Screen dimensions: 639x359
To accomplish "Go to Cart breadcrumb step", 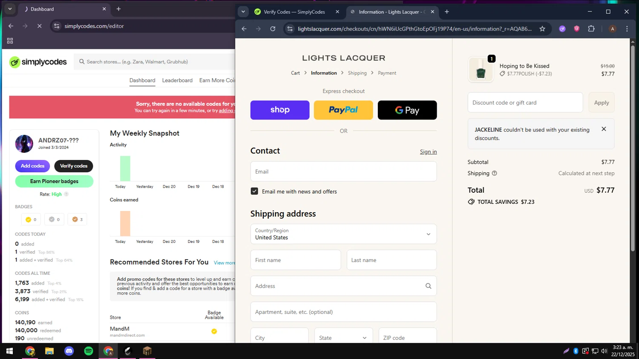I will [x=295, y=73].
